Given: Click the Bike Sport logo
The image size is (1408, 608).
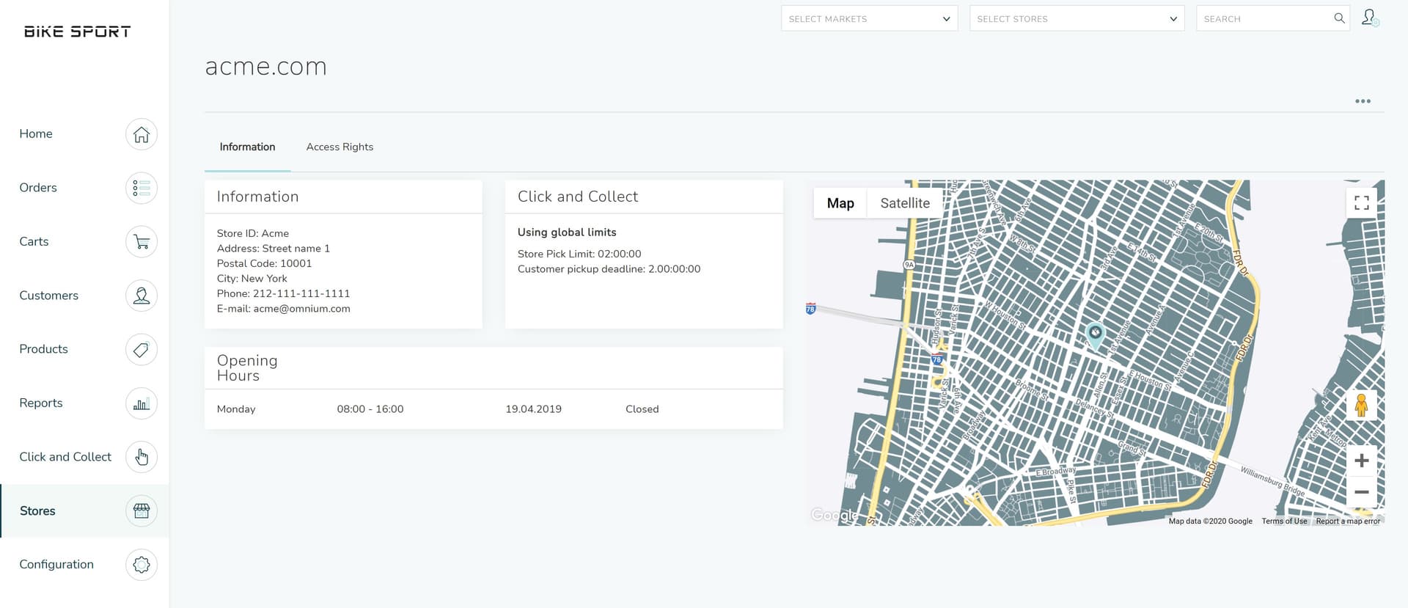Looking at the screenshot, I should [77, 32].
